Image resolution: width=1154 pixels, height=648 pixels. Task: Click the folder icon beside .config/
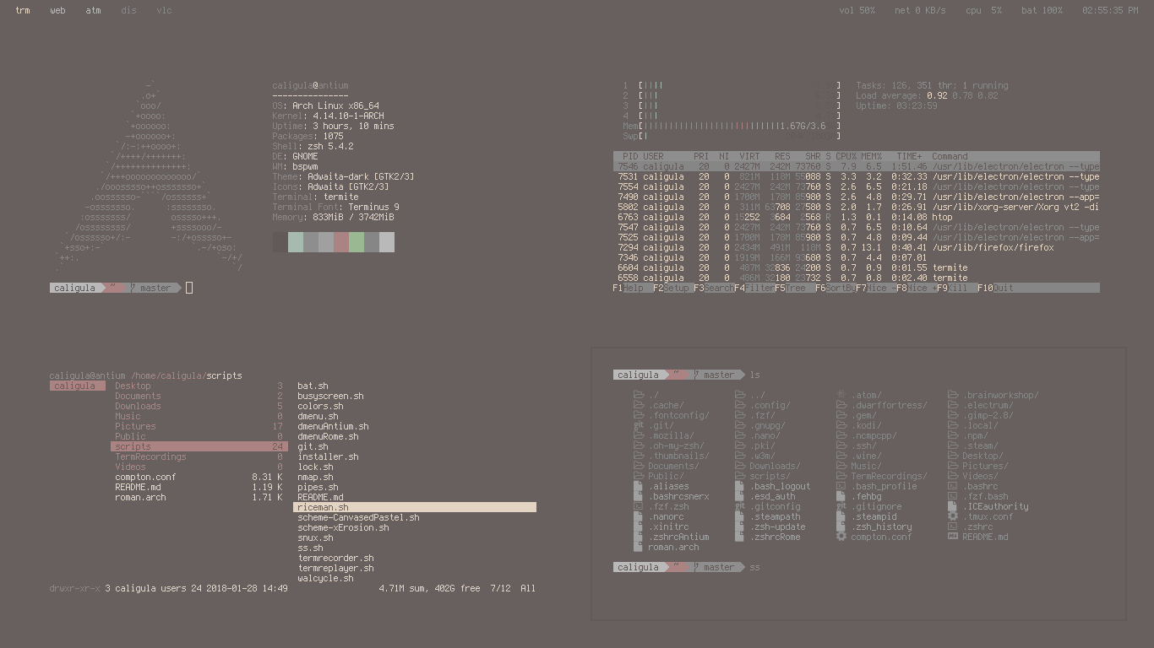(x=740, y=405)
